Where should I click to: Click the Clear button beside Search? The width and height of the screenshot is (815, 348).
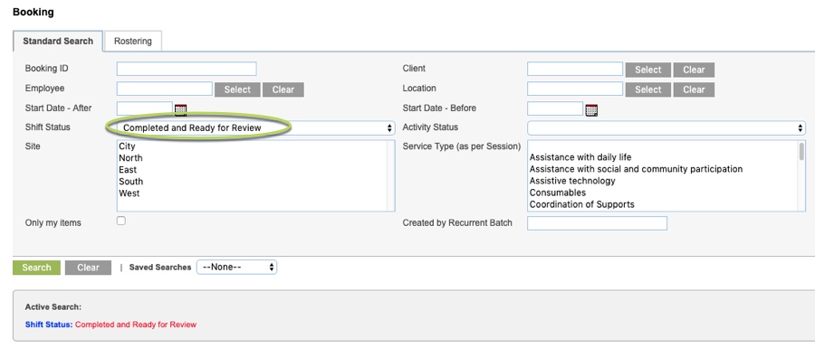89,268
